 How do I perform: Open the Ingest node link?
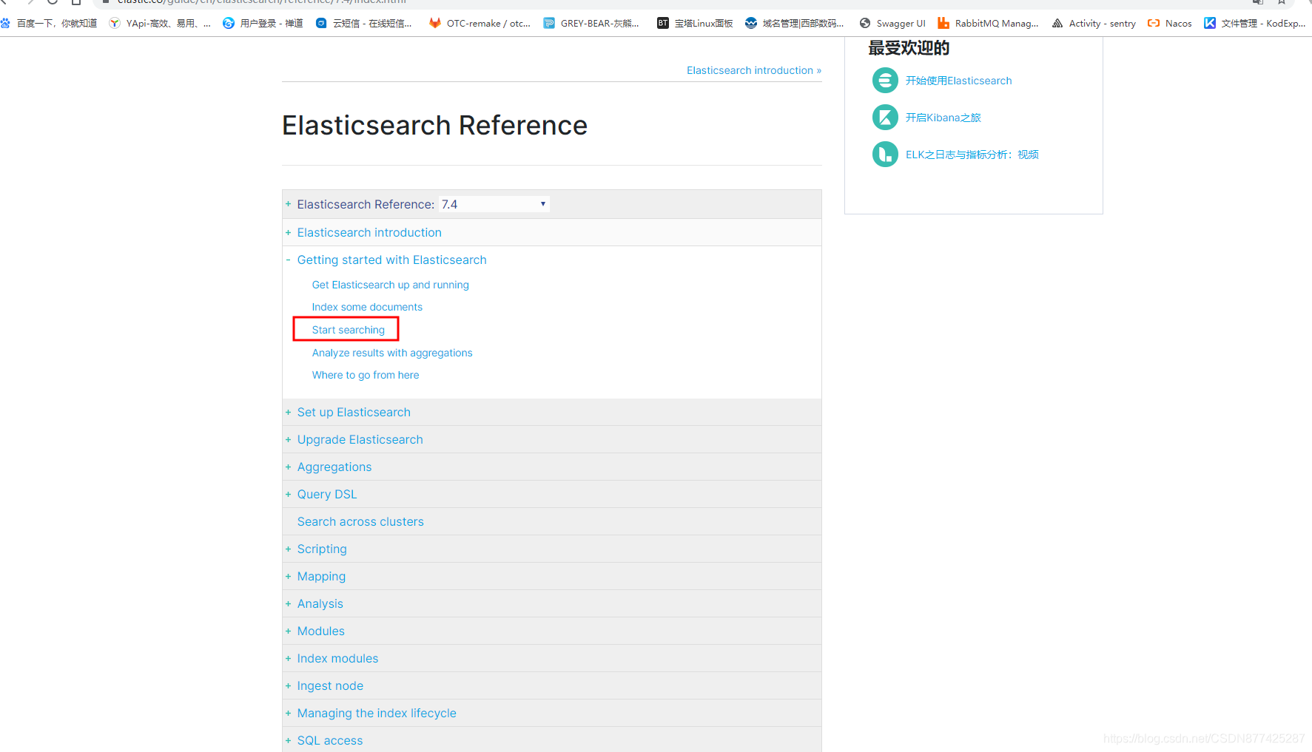tap(330, 685)
